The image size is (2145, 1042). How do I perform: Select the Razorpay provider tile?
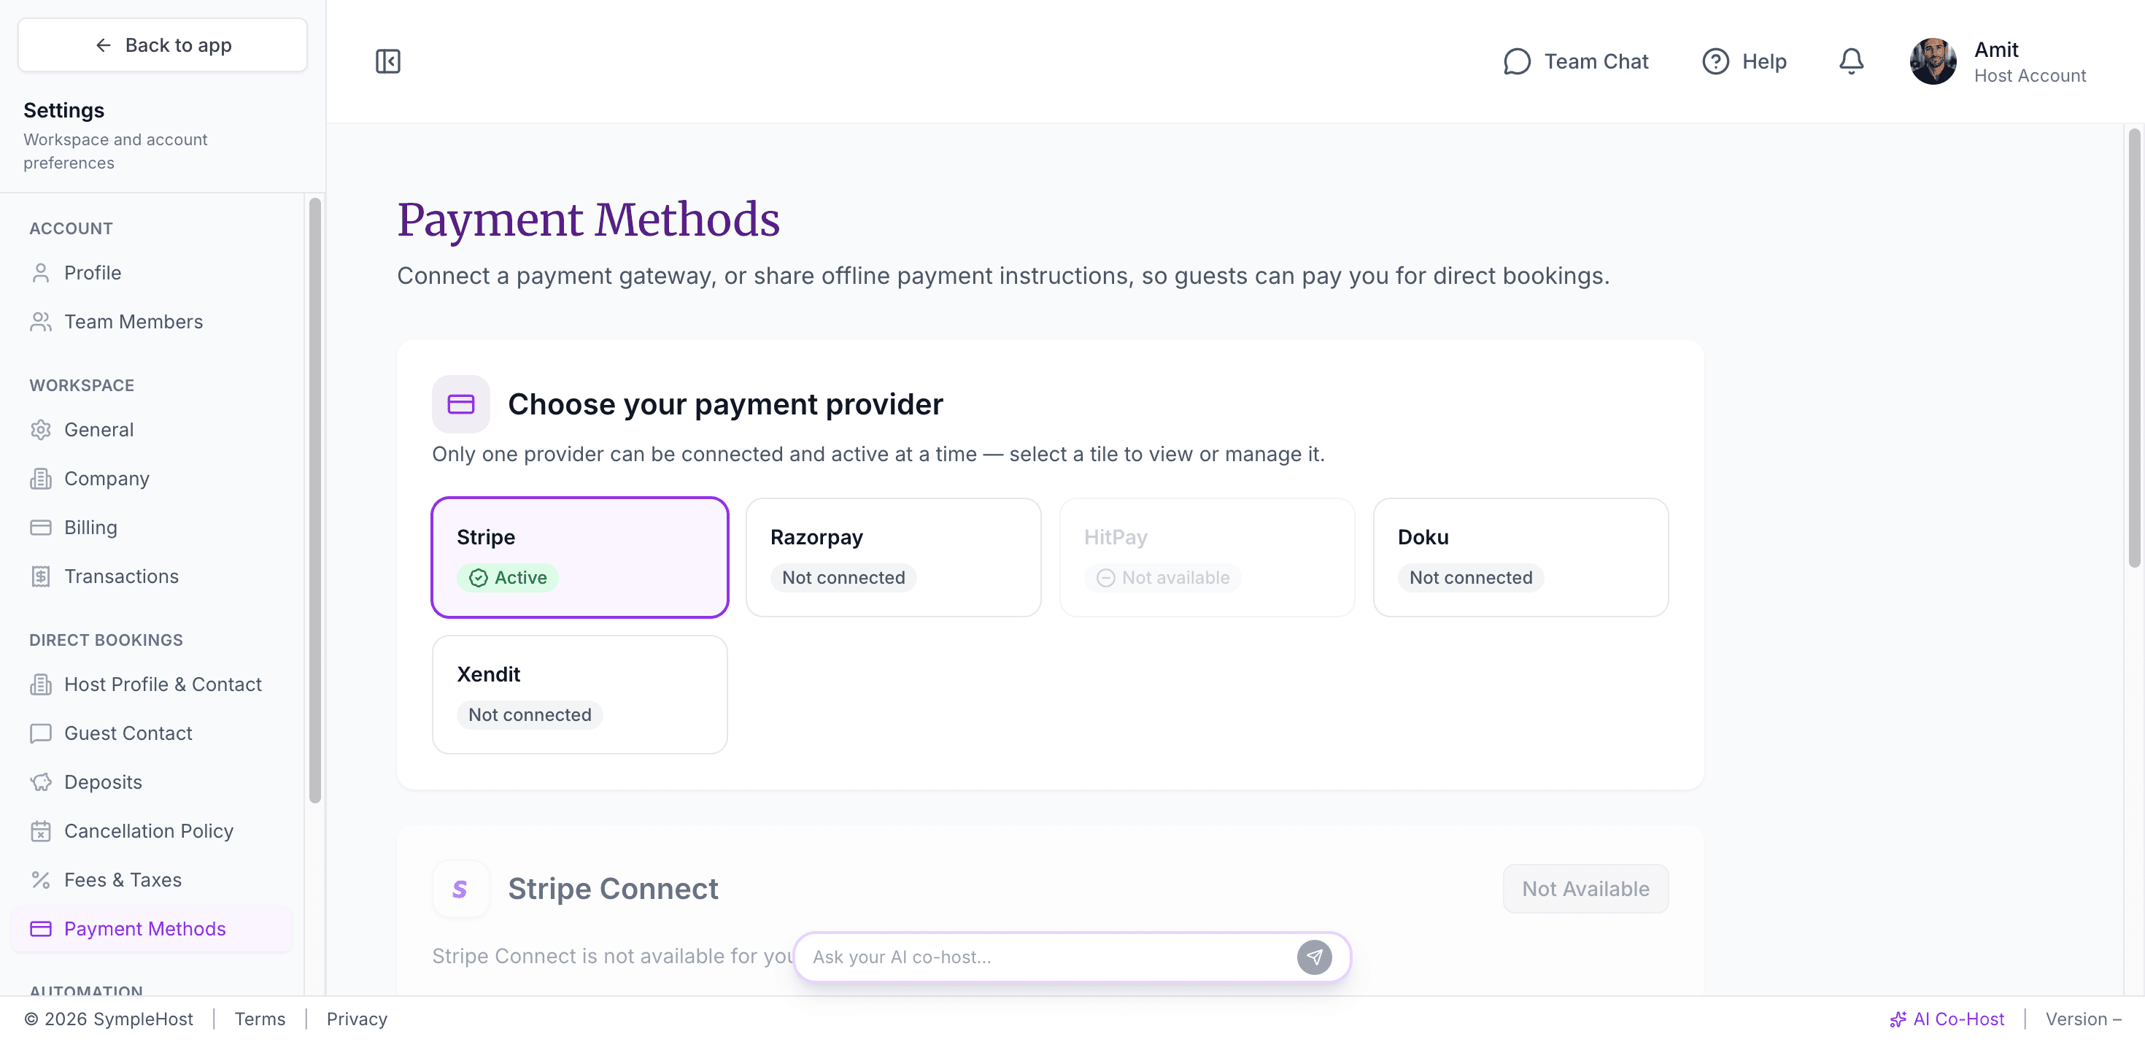894,557
